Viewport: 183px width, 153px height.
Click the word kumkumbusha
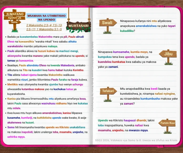150,99
